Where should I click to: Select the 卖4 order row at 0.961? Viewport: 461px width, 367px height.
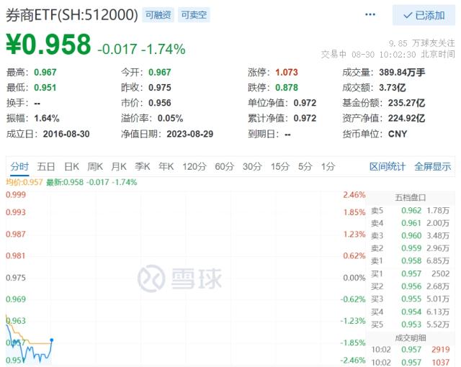[410, 223]
